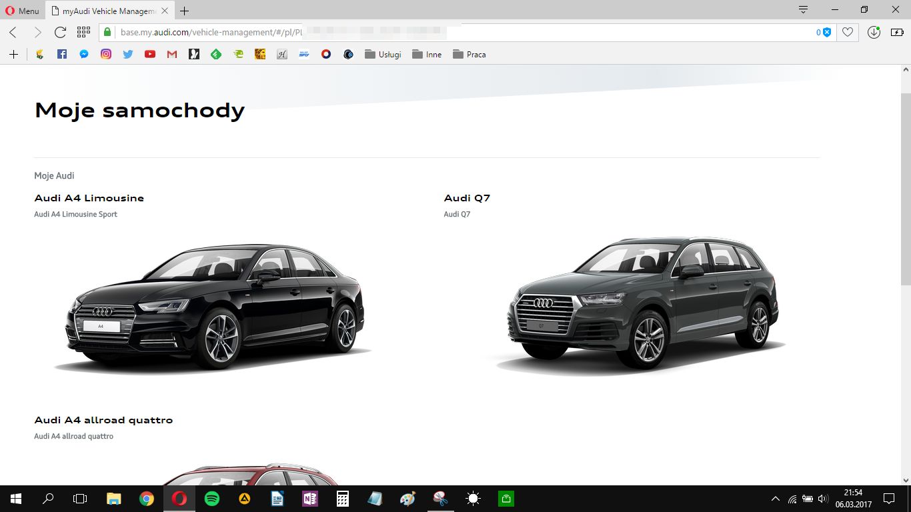Screen dimensions: 911x512
Task: Open the Twitter bookmark
Action: pos(128,55)
